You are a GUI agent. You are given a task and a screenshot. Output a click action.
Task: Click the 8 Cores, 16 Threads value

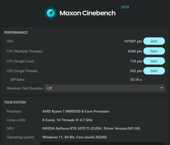67,120
